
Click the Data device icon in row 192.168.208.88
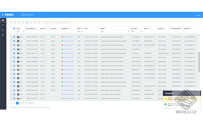pos(18,53)
